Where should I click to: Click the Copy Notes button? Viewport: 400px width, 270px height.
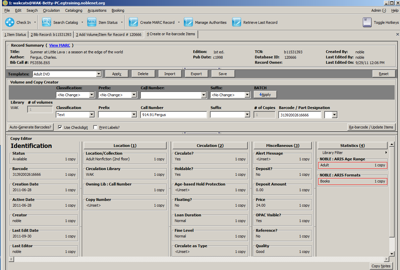coord(381,266)
